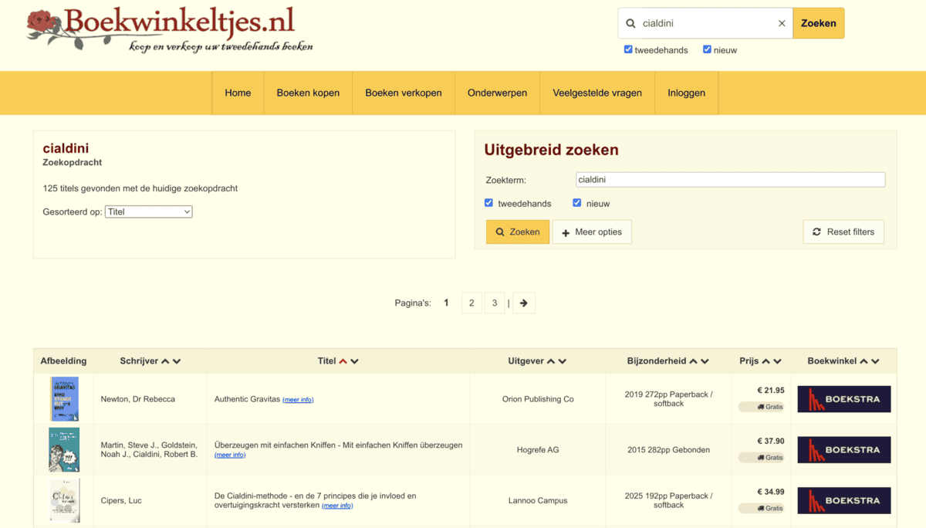Open the Authentic Gravitas book cover thumbnail
This screenshot has height=528, width=926.
pyautogui.click(x=64, y=399)
